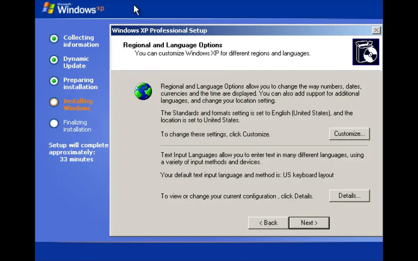This screenshot has height=261, width=418.
Task: Click the "Collecting information" sidebar text
Action: point(81,41)
